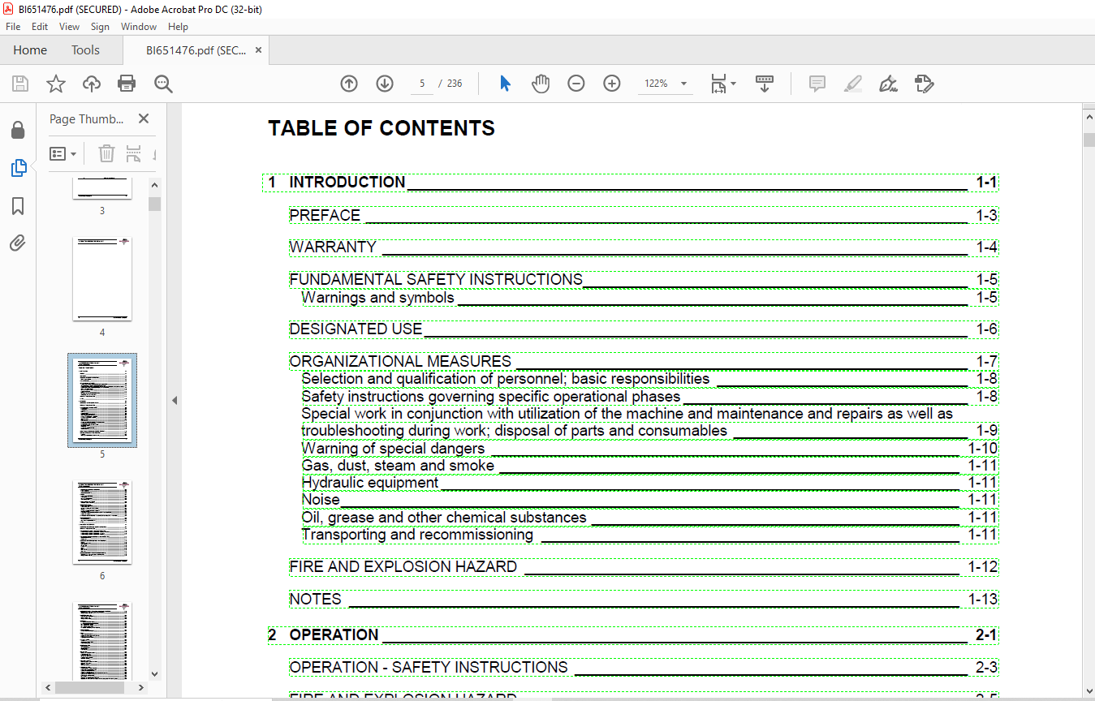Image resolution: width=1095 pixels, height=701 pixels.
Task: Star the document as a favorite
Action: point(55,84)
